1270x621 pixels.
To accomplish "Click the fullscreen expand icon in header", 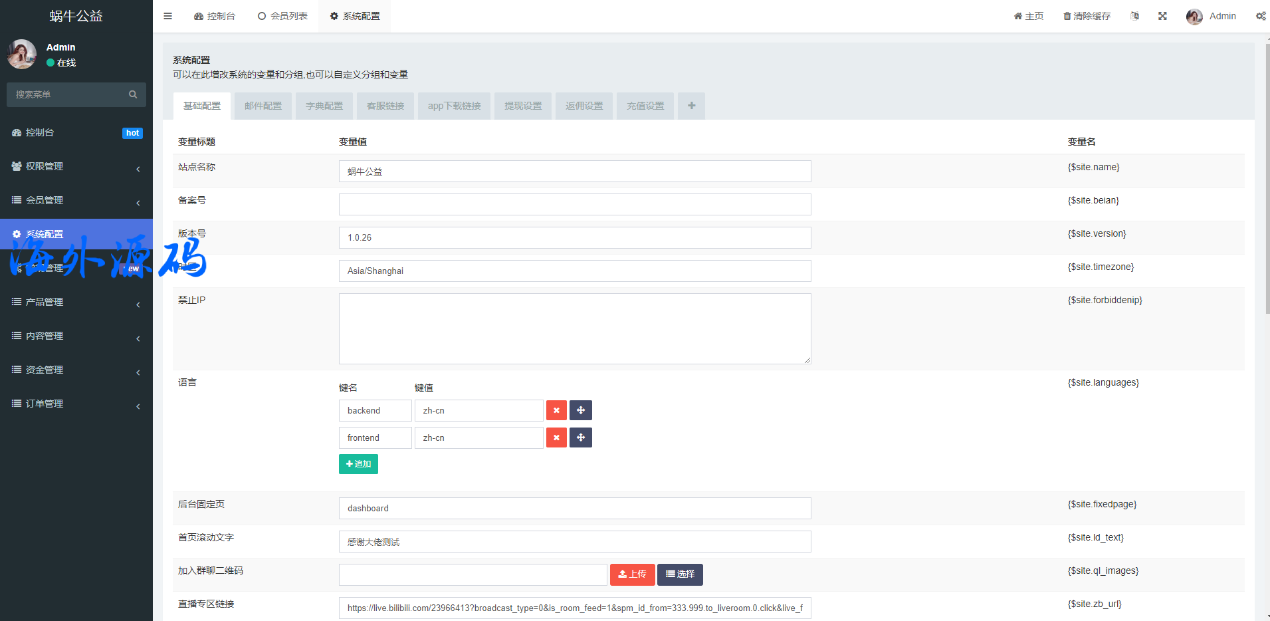I will (1162, 16).
